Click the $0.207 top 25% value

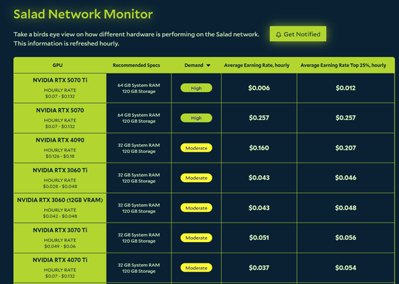click(345, 148)
